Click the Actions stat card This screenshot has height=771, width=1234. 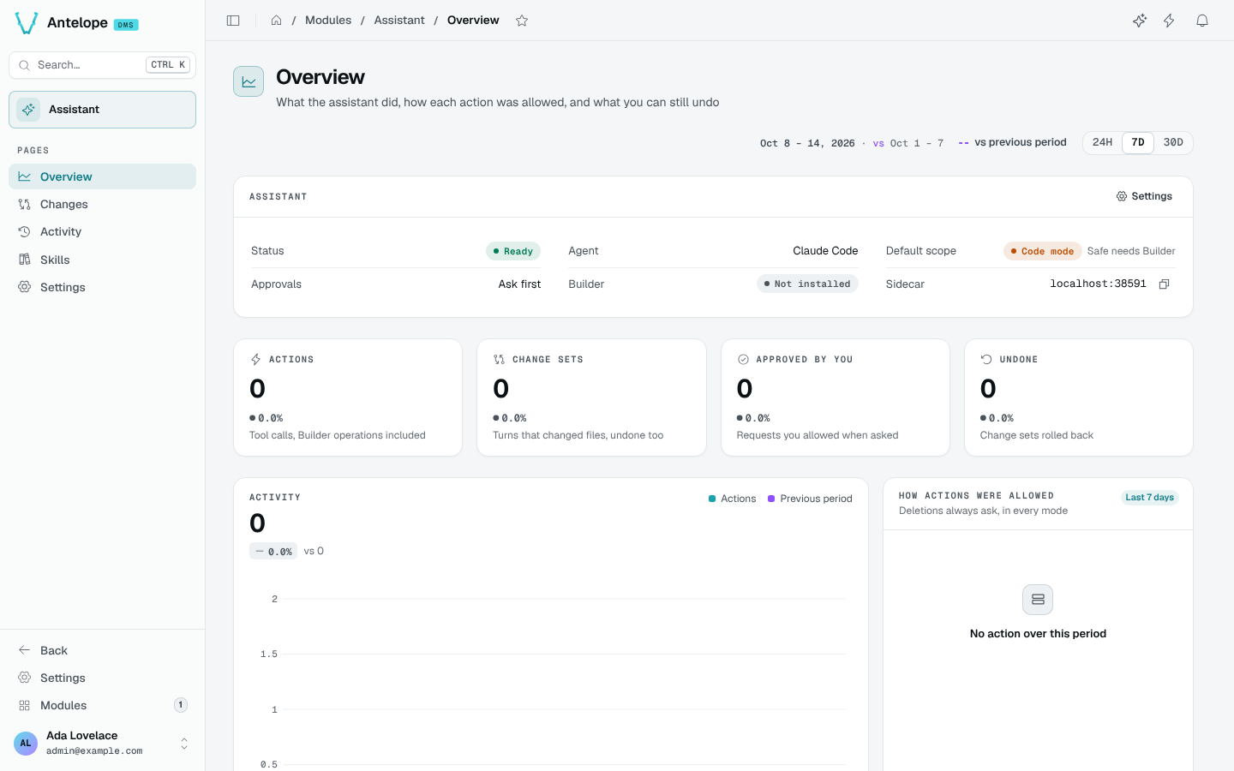tap(348, 397)
